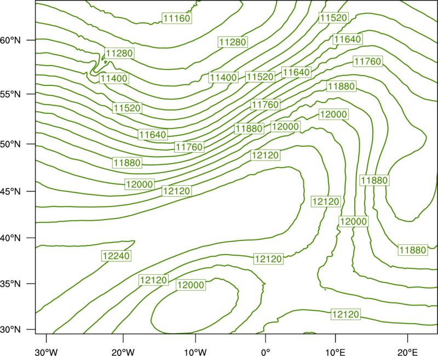Viewport: 438px width, 356px height.
Task: Select the topmost 11760 contour label
Action: pos(367,61)
